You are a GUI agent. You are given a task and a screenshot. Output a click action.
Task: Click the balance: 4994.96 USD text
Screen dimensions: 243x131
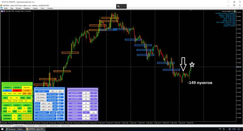click(x=227, y=15)
